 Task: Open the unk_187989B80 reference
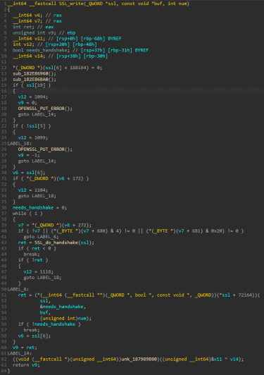tap(139, 359)
